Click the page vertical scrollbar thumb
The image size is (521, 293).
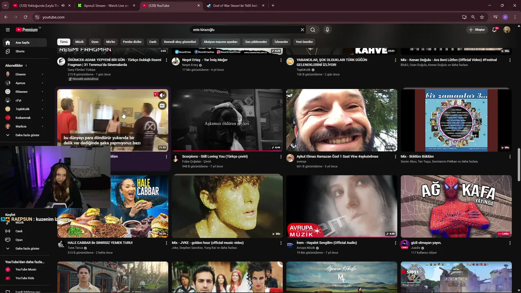click(x=519, y=165)
